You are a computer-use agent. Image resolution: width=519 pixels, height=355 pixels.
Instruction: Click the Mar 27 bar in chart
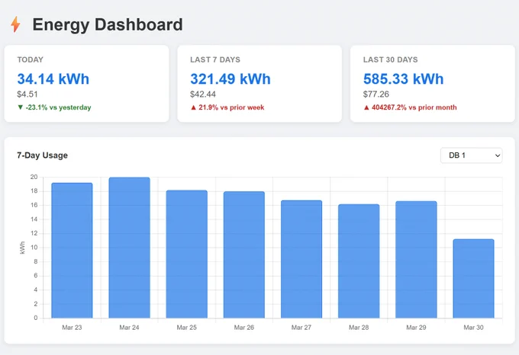tap(301, 259)
